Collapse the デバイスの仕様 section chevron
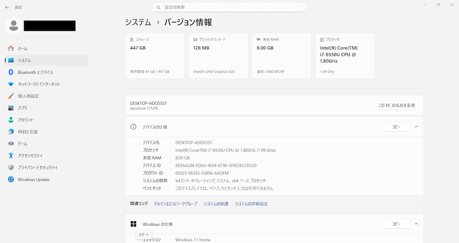459x243 pixels. 416,127
